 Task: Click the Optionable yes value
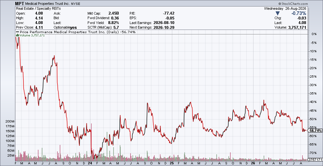(73, 28)
